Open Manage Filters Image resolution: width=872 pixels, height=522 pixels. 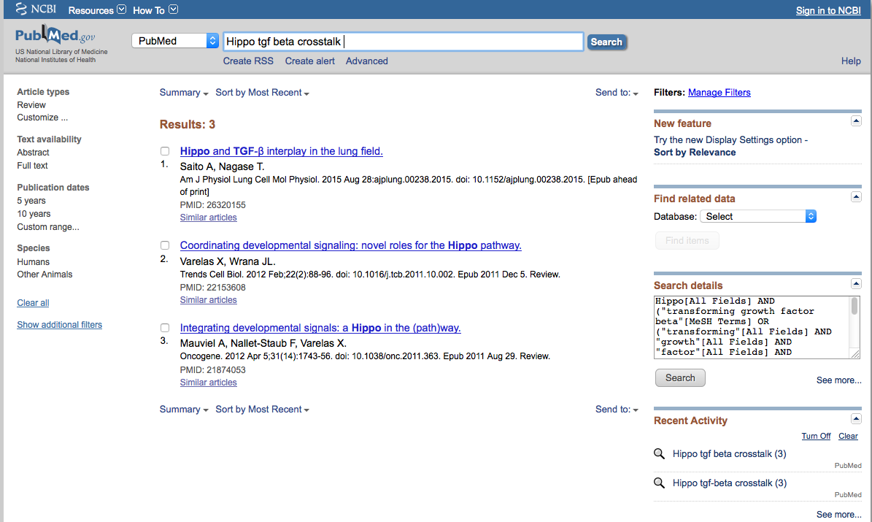click(719, 93)
